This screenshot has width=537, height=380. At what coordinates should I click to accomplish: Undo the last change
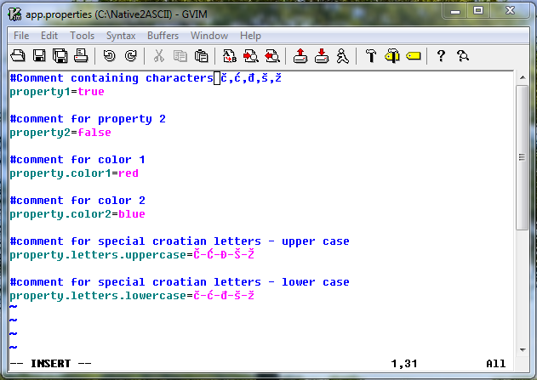click(110, 56)
